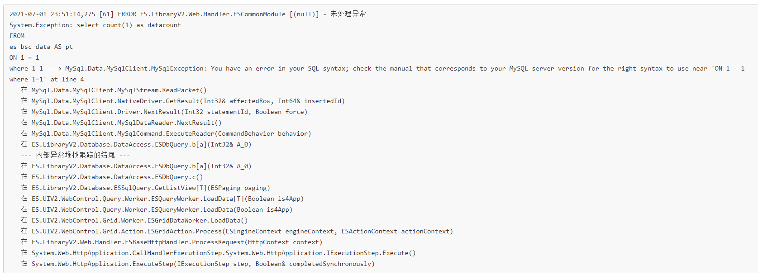Click ES.LibraryV2.Web.Handler.ESCommonModule logger name
Screen dimensions: 758x275
pos(213,14)
